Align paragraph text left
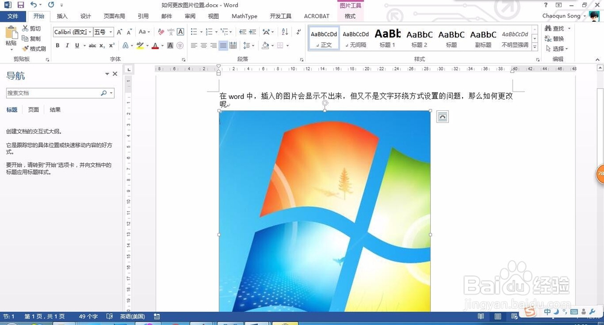Screen dimensions: 604x325 [194, 45]
